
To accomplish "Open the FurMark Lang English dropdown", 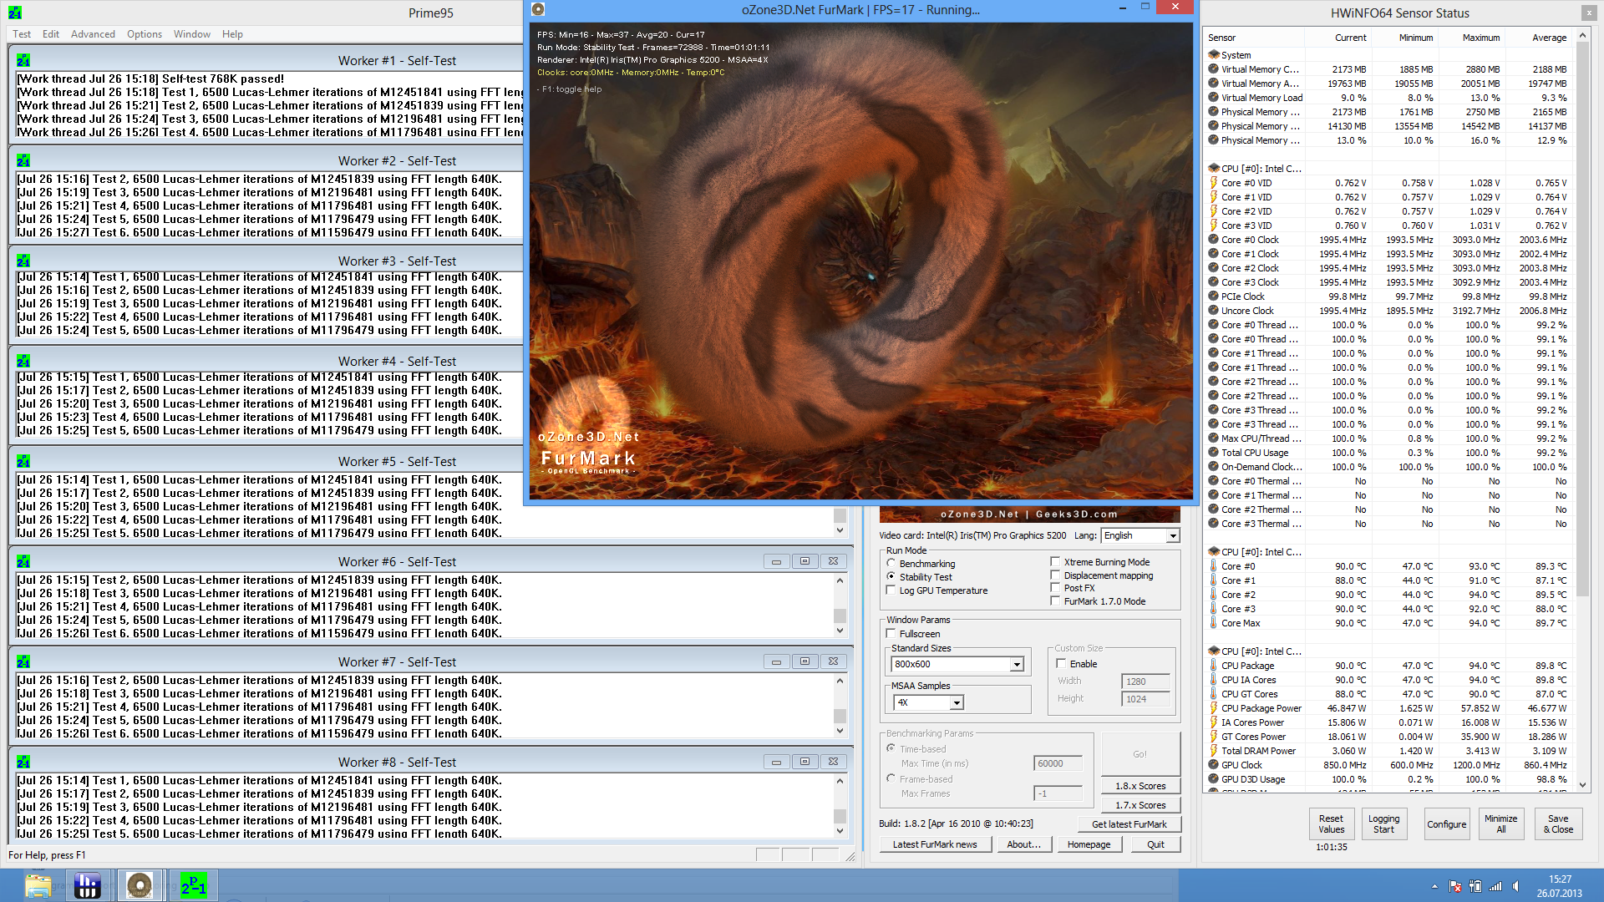I will point(1173,535).
